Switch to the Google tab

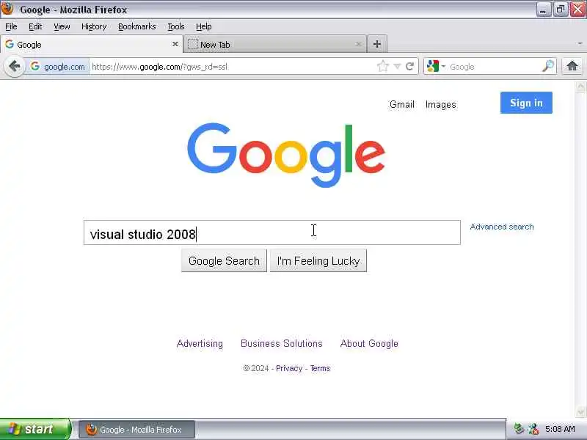[92, 44]
